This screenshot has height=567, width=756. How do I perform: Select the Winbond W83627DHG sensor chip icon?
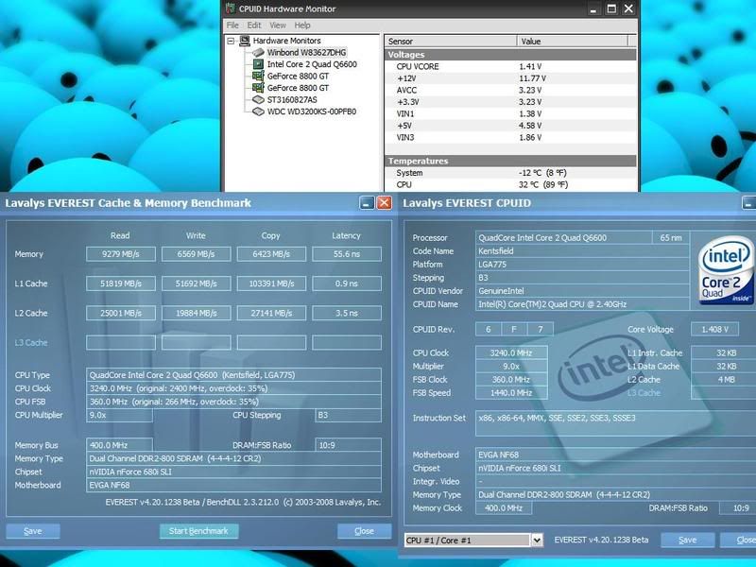coord(258,53)
